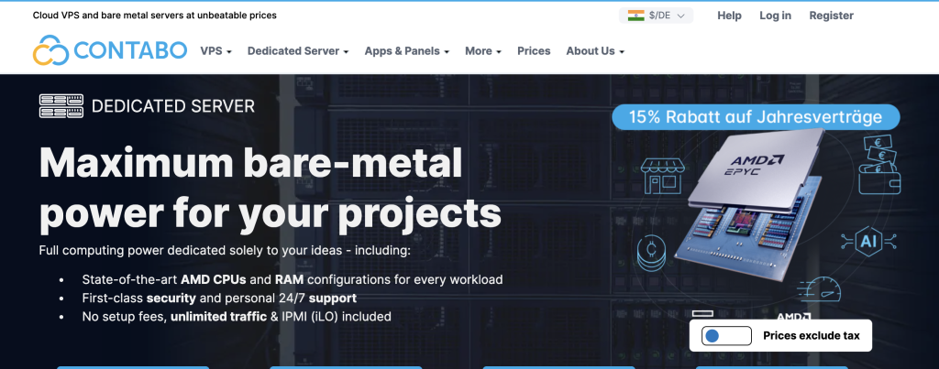939x369 pixels.
Task: Click the AI chip icon
Action: pos(867,241)
